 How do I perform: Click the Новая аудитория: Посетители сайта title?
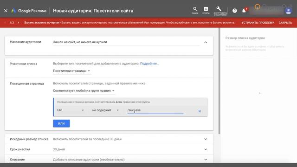93,11
